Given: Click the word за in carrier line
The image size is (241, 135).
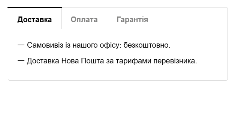Looking at the screenshot, I should click(x=110, y=61).
